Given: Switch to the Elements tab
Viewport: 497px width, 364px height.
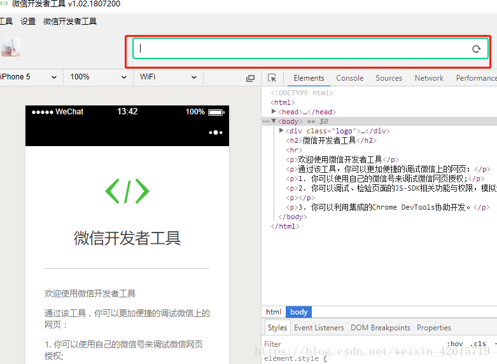Looking at the screenshot, I should 309,78.
